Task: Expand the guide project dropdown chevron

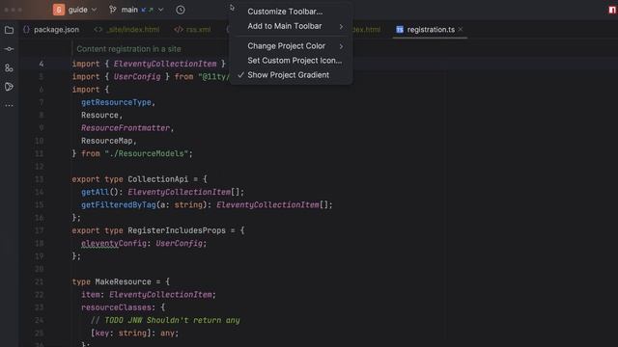Action: pyautogui.click(x=94, y=10)
